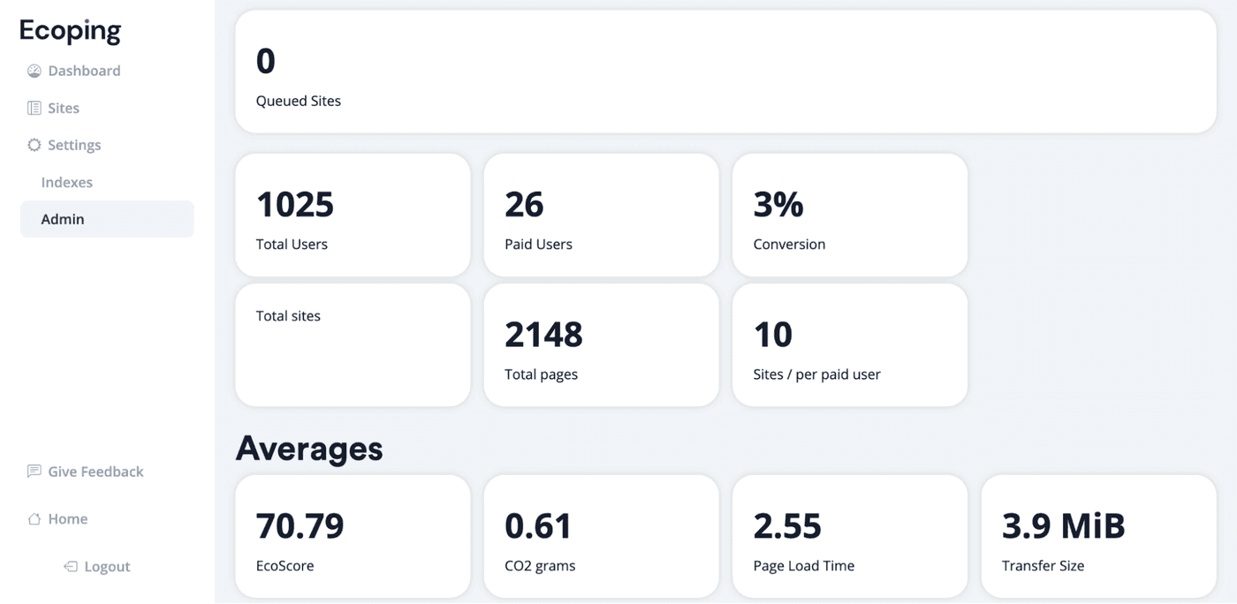Click the Give Feedback label

(x=95, y=471)
